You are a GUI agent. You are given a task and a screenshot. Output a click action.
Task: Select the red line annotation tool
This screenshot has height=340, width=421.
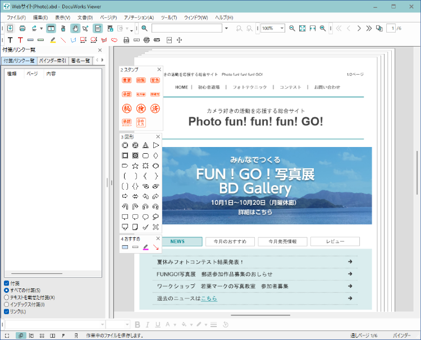(63, 40)
